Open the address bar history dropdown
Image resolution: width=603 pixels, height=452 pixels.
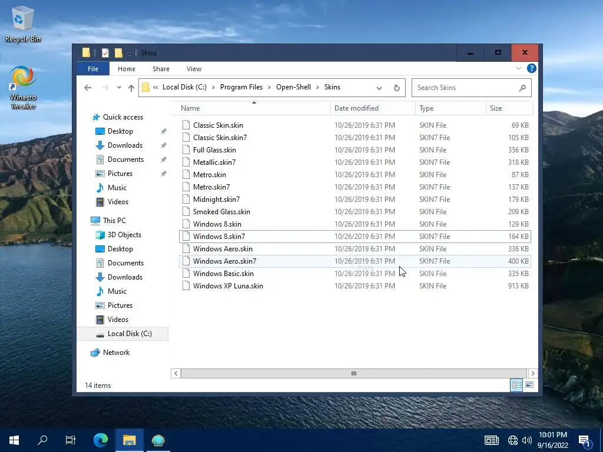(379, 88)
